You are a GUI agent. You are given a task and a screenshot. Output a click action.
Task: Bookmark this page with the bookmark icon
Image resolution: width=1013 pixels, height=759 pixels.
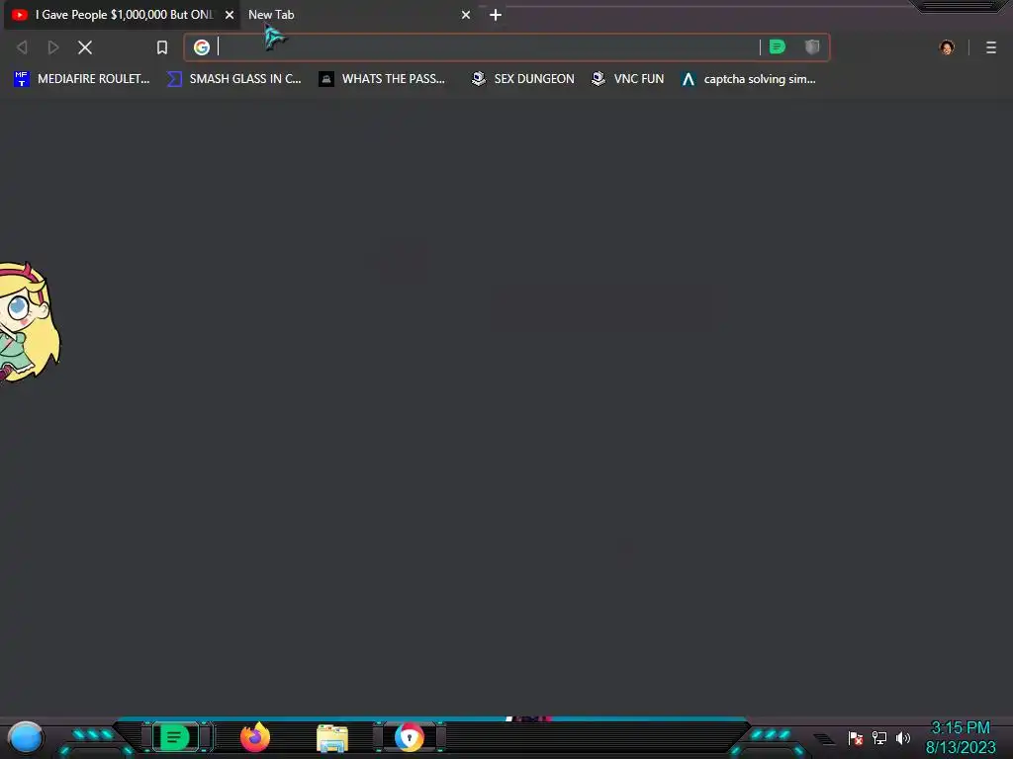pyautogui.click(x=162, y=47)
